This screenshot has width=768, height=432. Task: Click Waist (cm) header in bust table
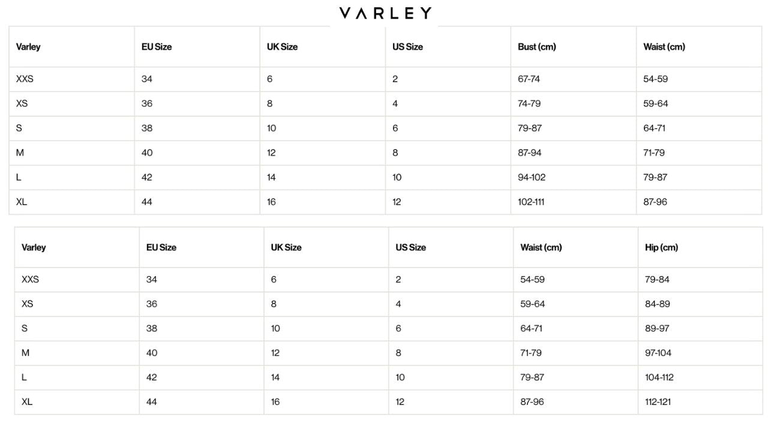pos(664,47)
